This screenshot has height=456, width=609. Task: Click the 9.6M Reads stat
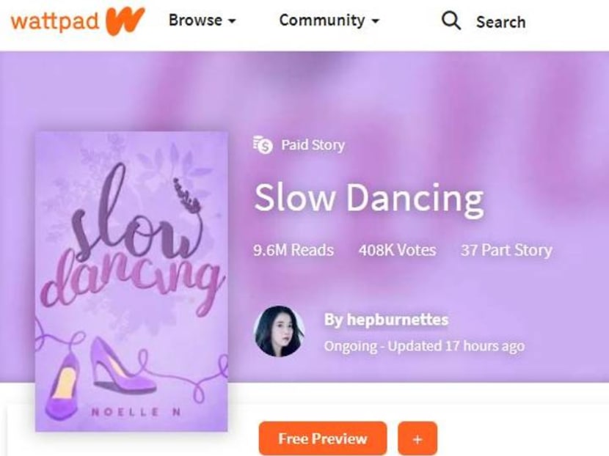pyautogui.click(x=293, y=250)
